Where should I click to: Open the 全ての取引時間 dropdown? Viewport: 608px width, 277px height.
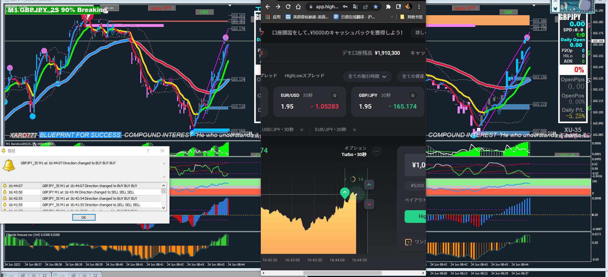point(367,76)
